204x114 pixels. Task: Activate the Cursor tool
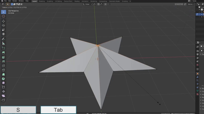coord(4,16)
